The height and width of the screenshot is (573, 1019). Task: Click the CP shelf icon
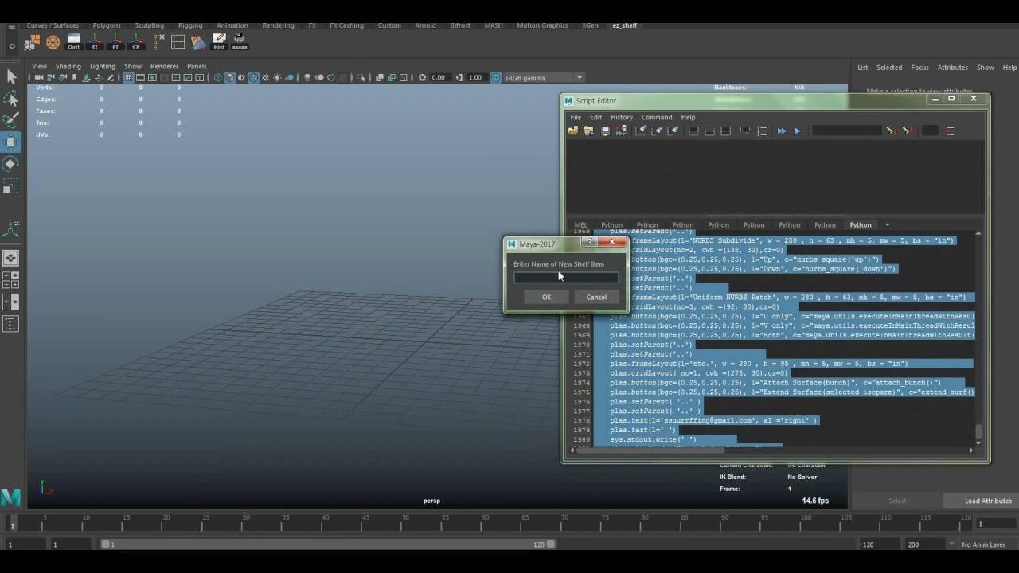click(136, 41)
